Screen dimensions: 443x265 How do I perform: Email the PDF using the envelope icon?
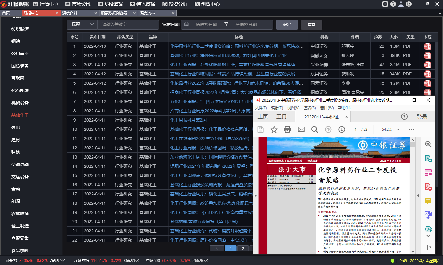[x=301, y=129]
